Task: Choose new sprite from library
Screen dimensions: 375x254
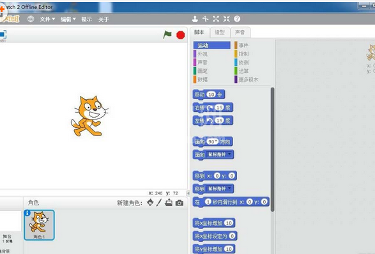Action: [150, 203]
